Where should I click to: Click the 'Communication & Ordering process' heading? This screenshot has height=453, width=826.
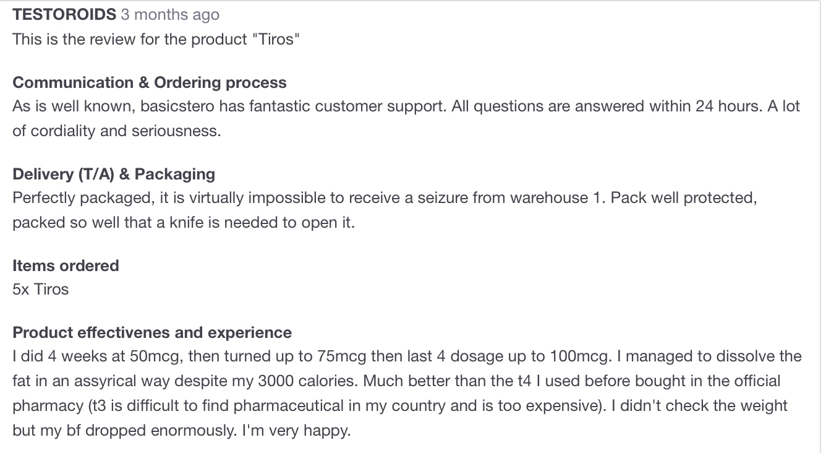coord(150,83)
